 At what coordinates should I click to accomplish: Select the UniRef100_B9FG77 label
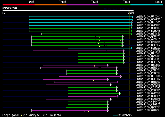tap(148, 62)
